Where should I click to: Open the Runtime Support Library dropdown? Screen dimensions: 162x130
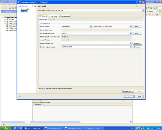(131, 47)
